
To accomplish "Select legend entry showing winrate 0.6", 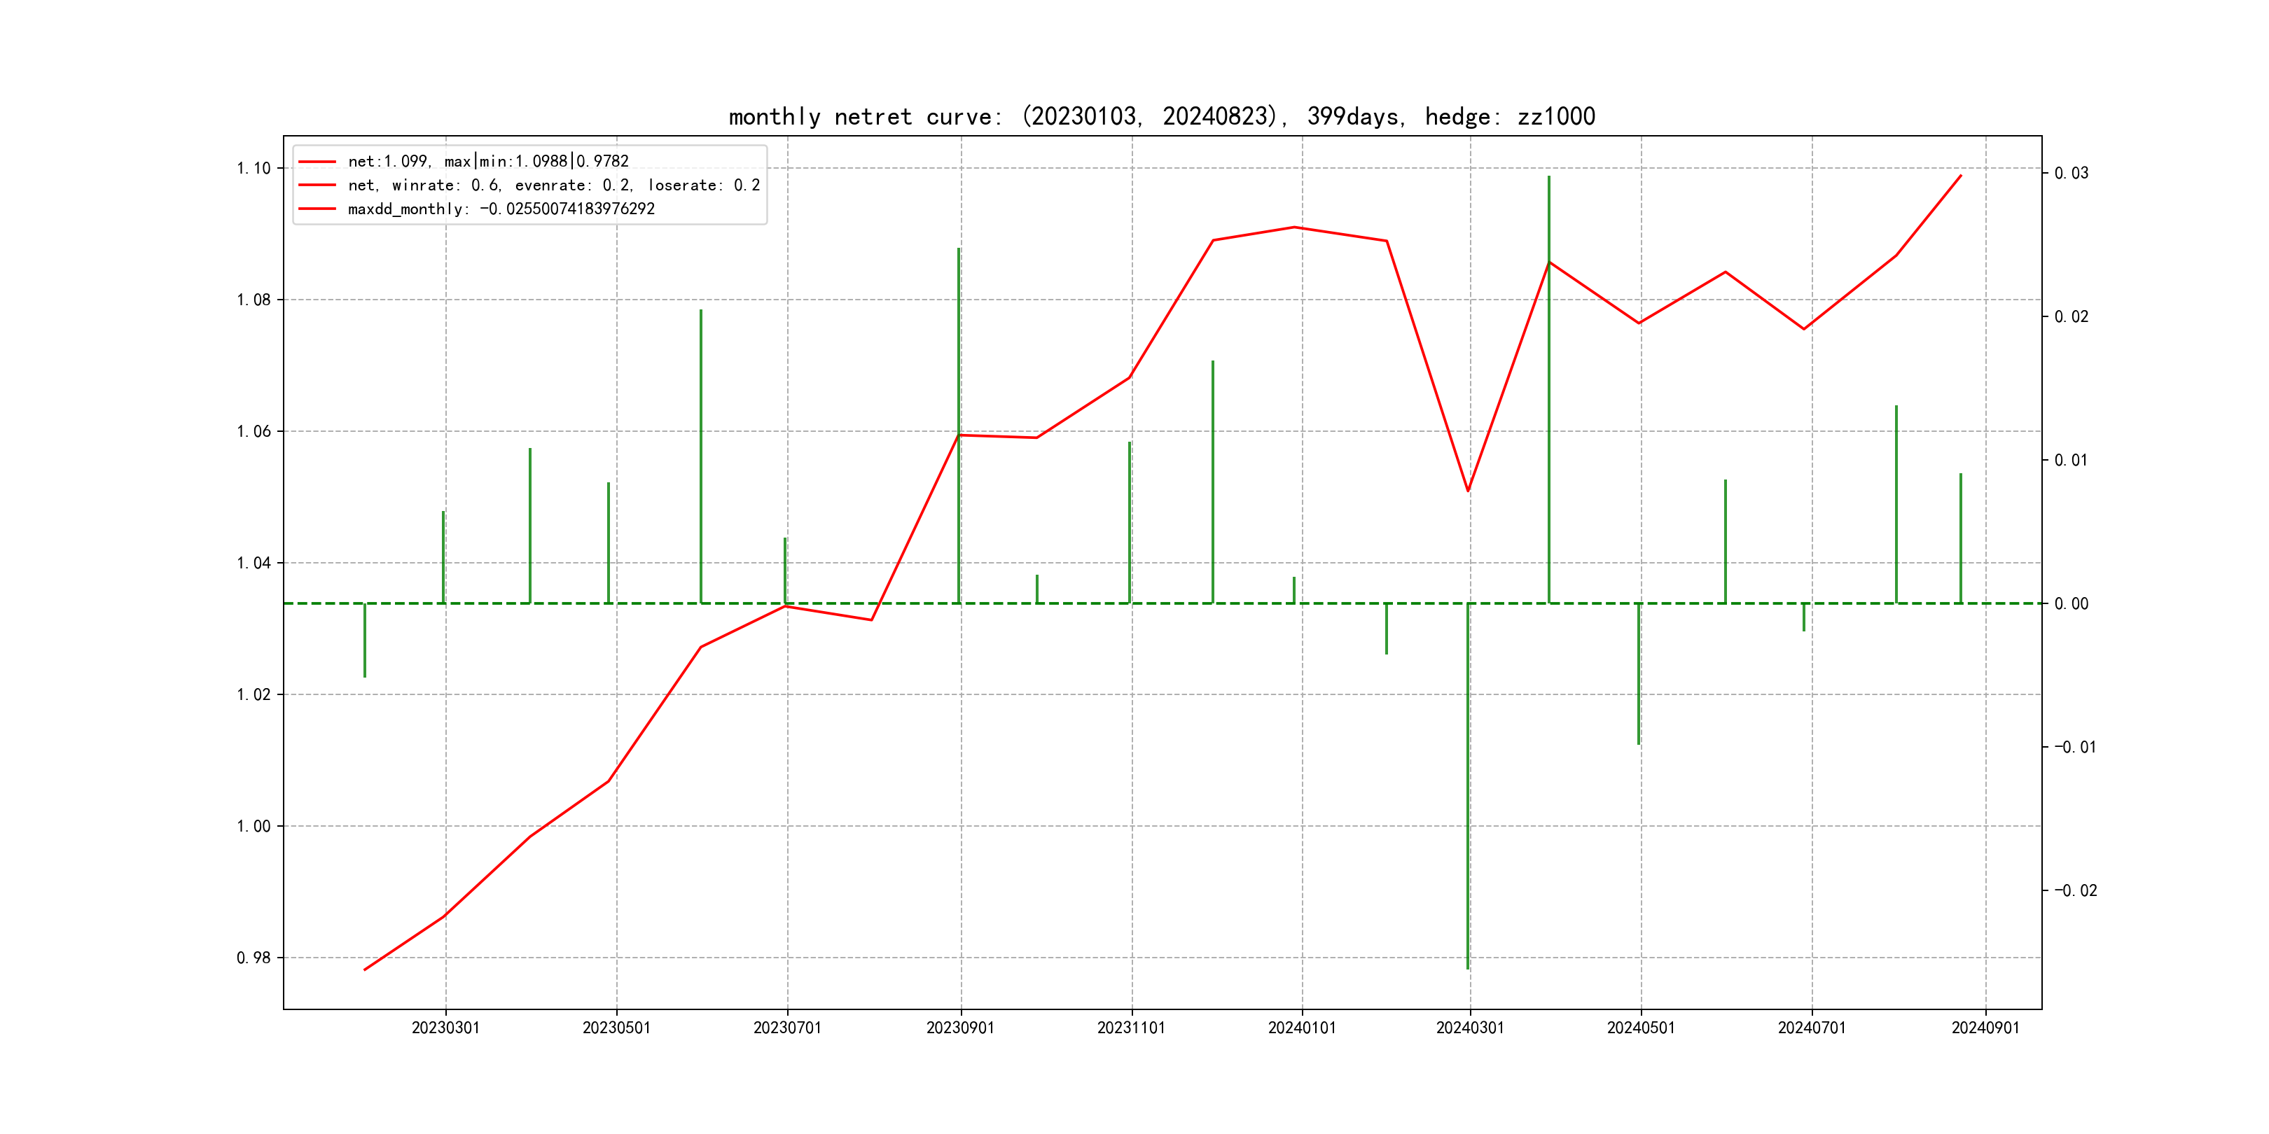I will click(x=553, y=185).
